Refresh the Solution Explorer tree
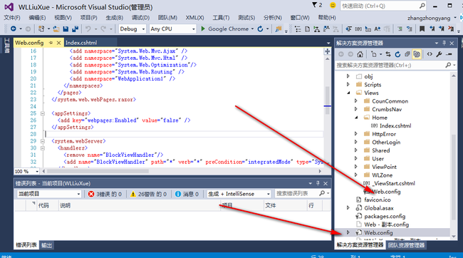This screenshot has height=258, width=463. (397, 54)
